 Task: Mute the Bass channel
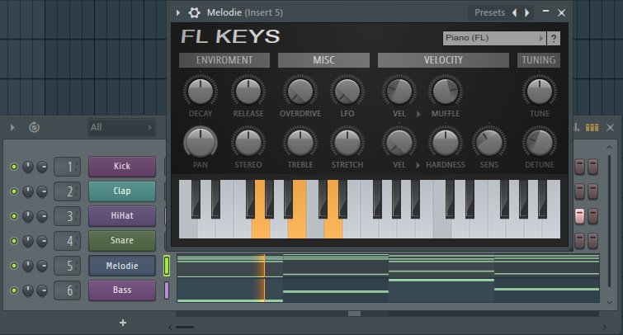pos(14,290)
